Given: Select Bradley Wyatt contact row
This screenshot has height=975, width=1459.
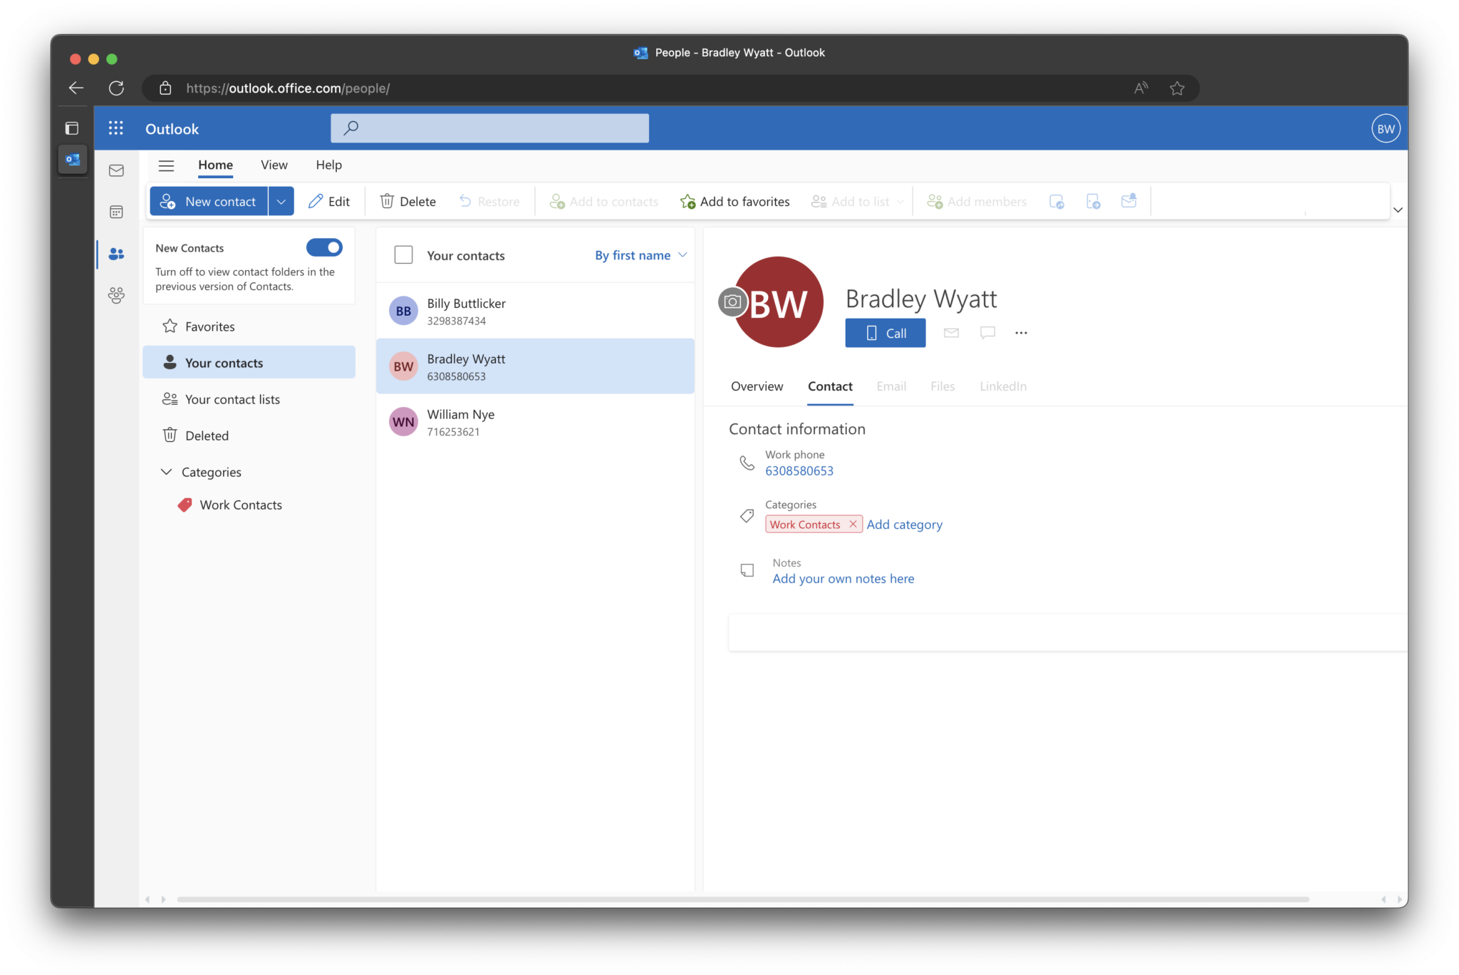Looking at the screenshot, I should pyautogui.click(x=535, y=366).
